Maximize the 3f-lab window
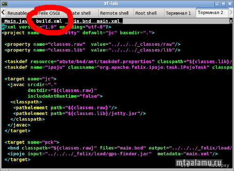This screenshot has height=171, width=234. coord(223,4)
